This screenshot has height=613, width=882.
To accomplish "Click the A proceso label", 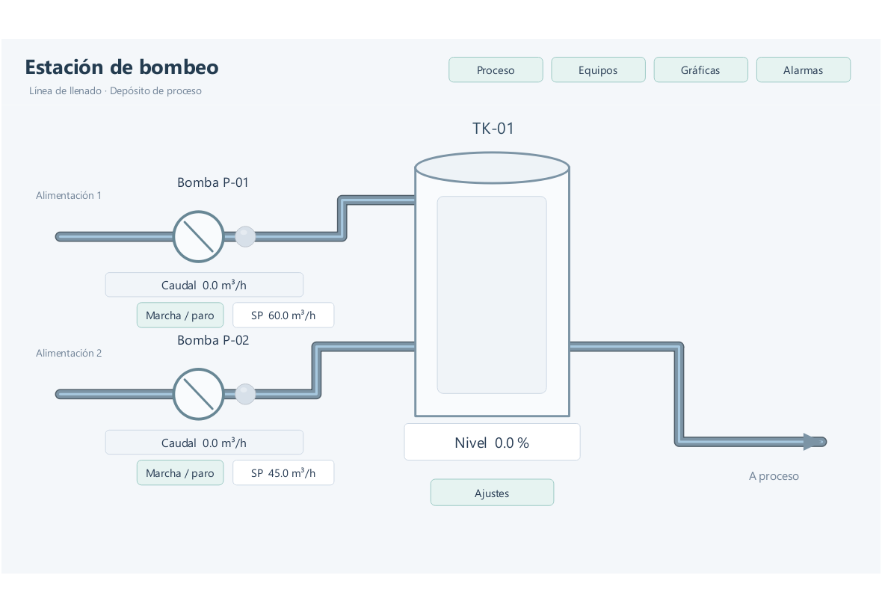I will [x=774, y=476].
